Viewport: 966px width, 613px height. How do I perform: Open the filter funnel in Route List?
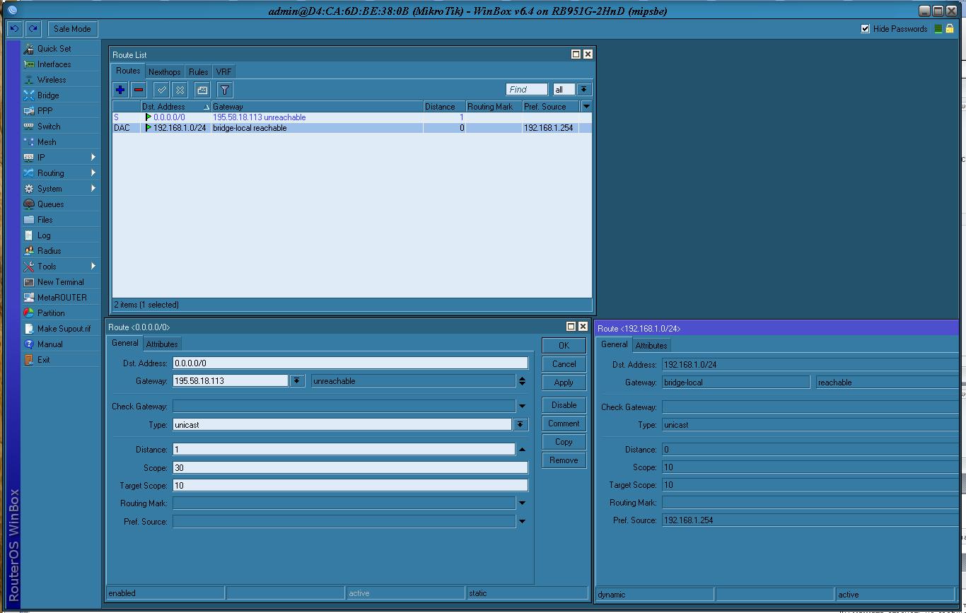click(225, 90)
